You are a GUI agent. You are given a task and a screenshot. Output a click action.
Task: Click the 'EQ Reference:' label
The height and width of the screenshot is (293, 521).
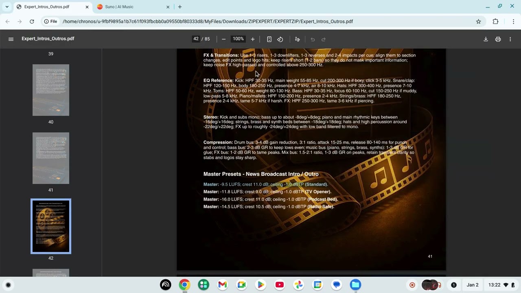pyautogui.click(x=219, y=81)
